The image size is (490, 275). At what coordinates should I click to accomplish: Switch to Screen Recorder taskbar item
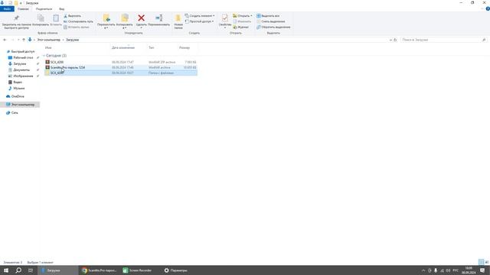pos(138,270)
